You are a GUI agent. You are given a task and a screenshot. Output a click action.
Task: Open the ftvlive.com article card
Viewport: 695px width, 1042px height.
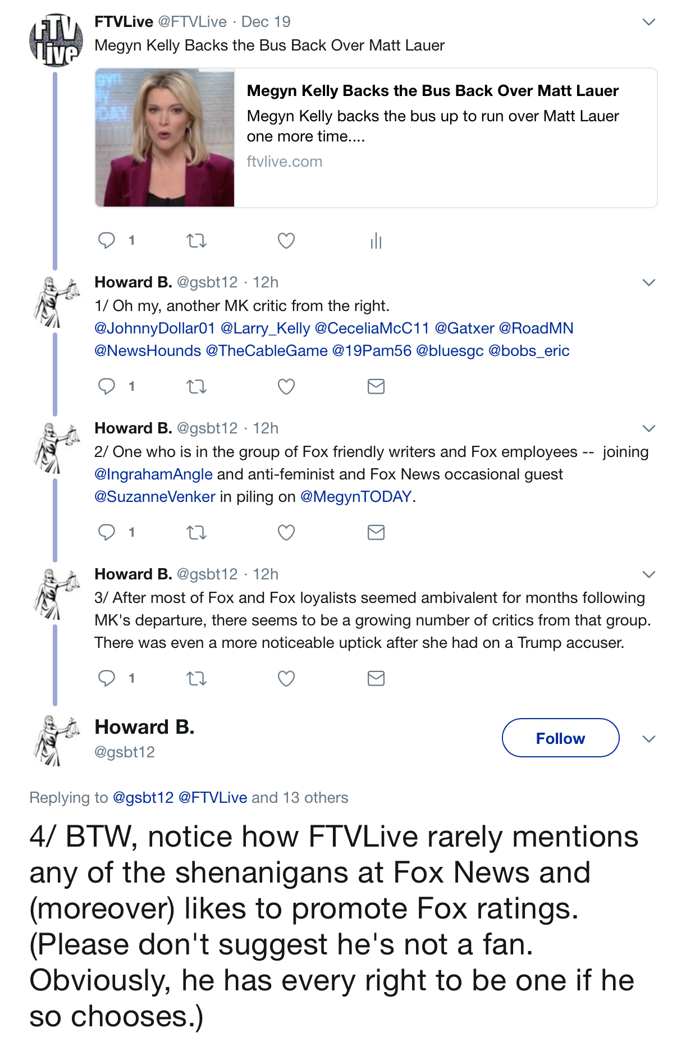[376, 138]
